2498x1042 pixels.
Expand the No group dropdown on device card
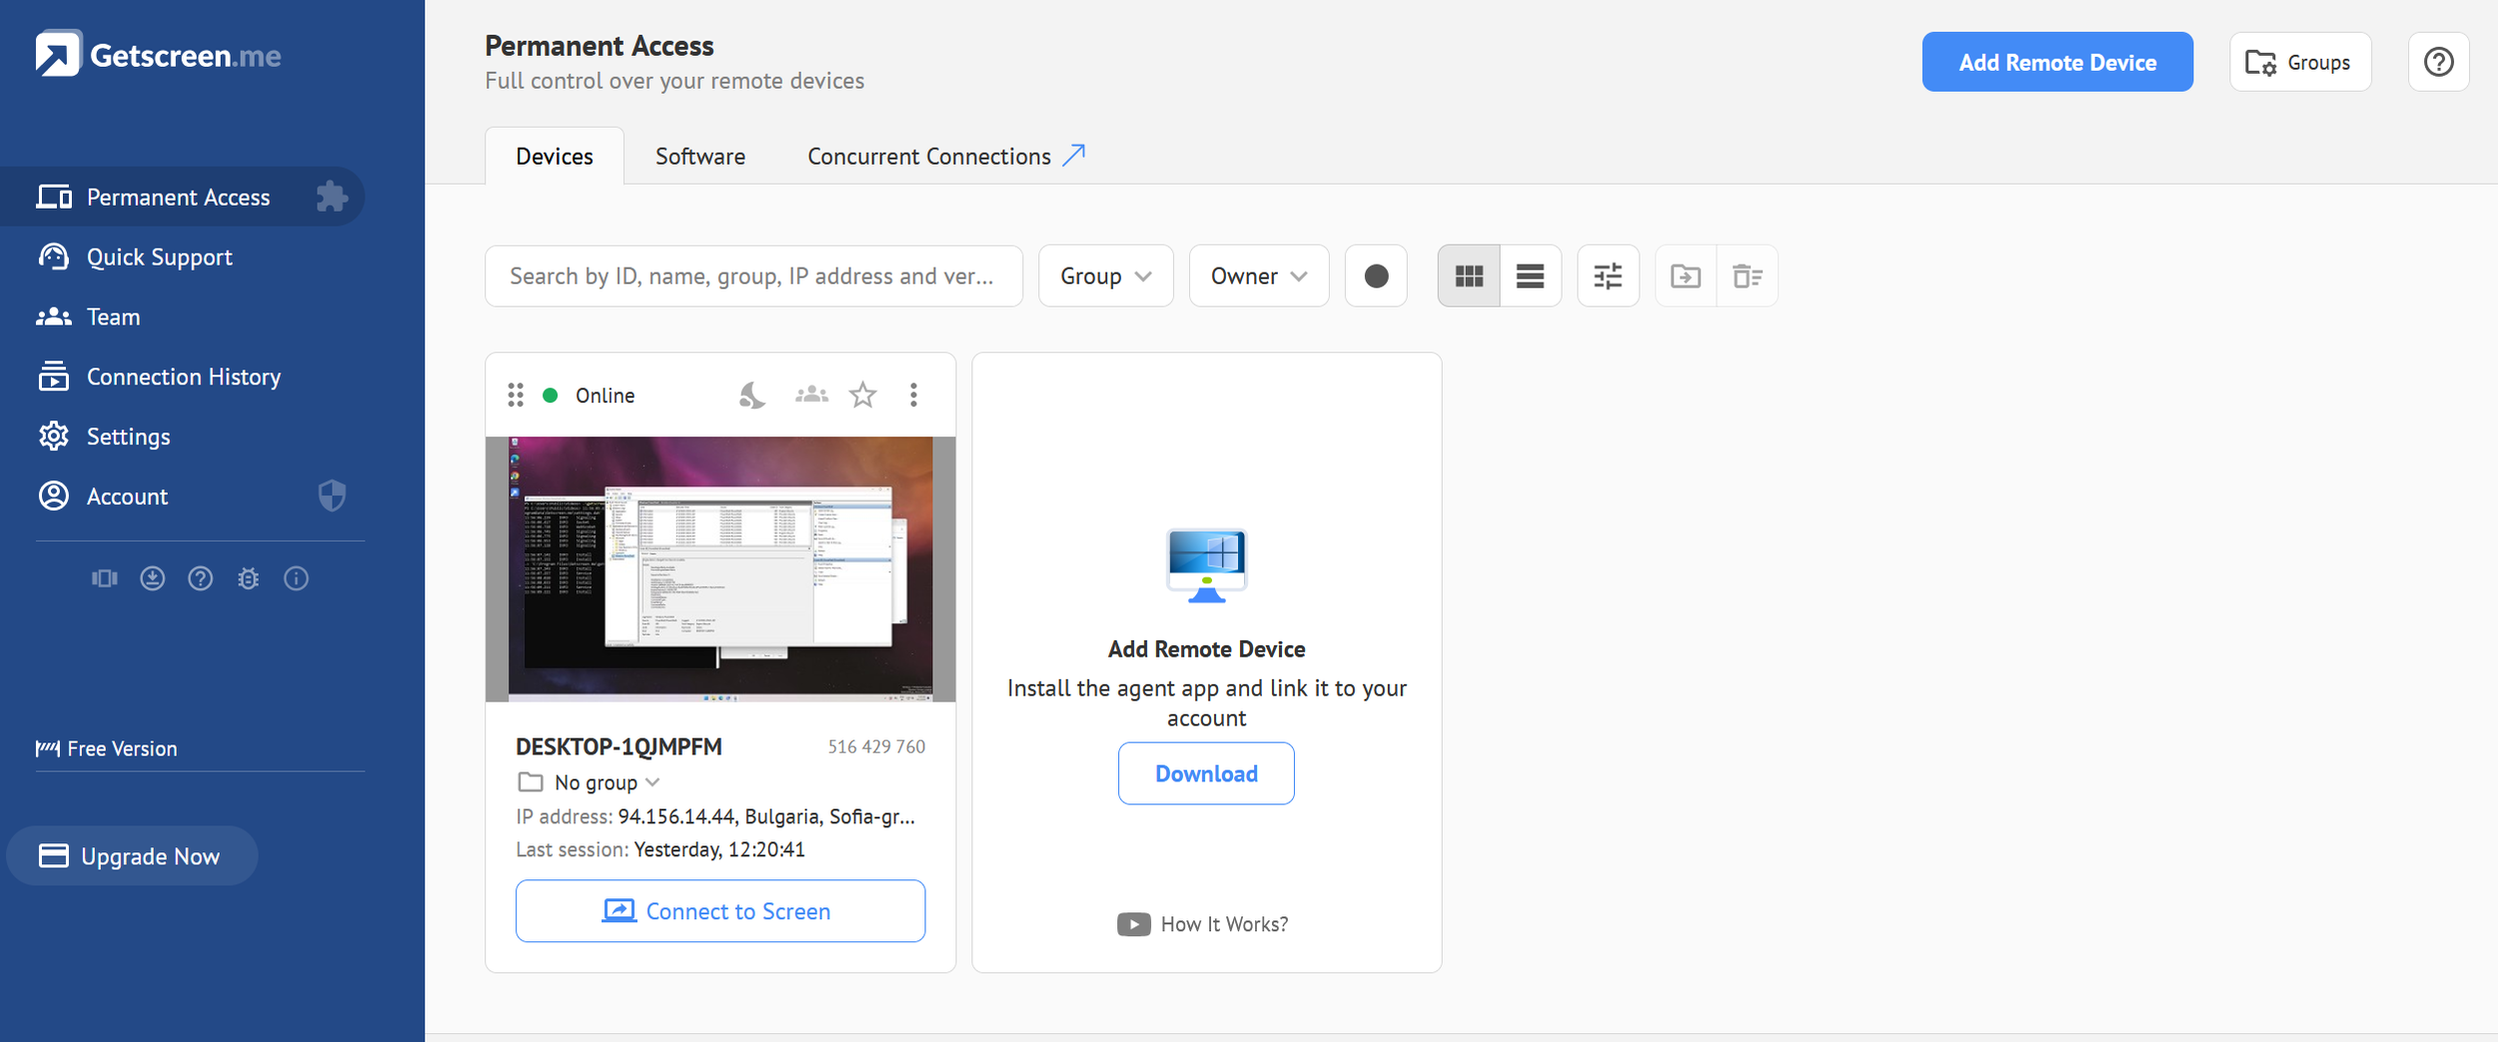(652, 782)
